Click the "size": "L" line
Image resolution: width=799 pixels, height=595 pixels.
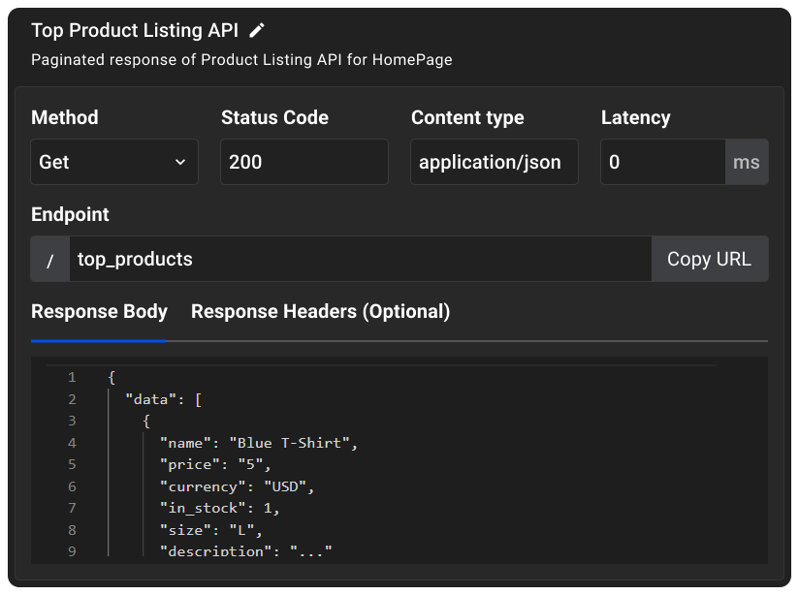(x=211, y=530)
